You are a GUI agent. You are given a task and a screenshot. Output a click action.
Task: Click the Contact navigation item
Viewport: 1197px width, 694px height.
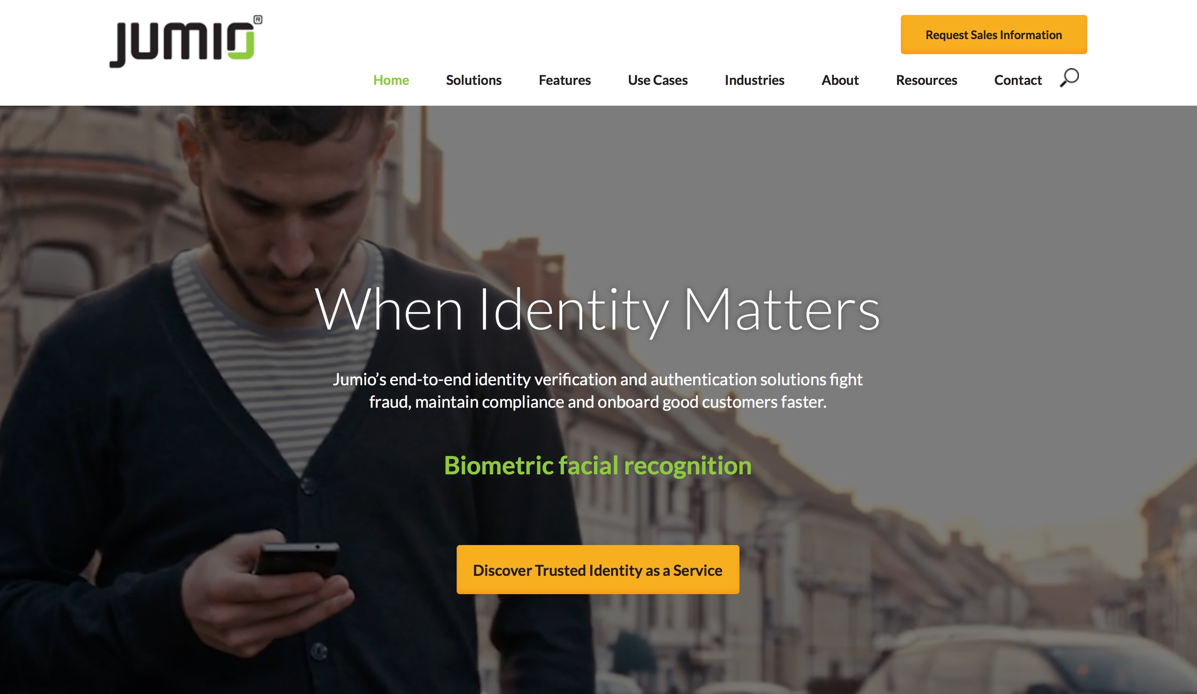tap(1018, 79)
